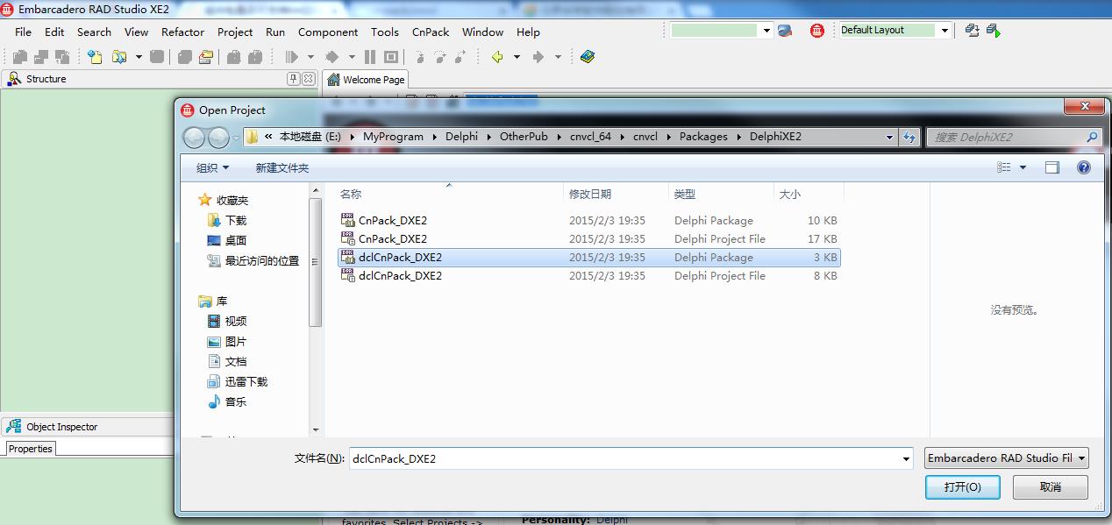
Task: Switch to the Welcome Page tab
Action: point(366,80)
